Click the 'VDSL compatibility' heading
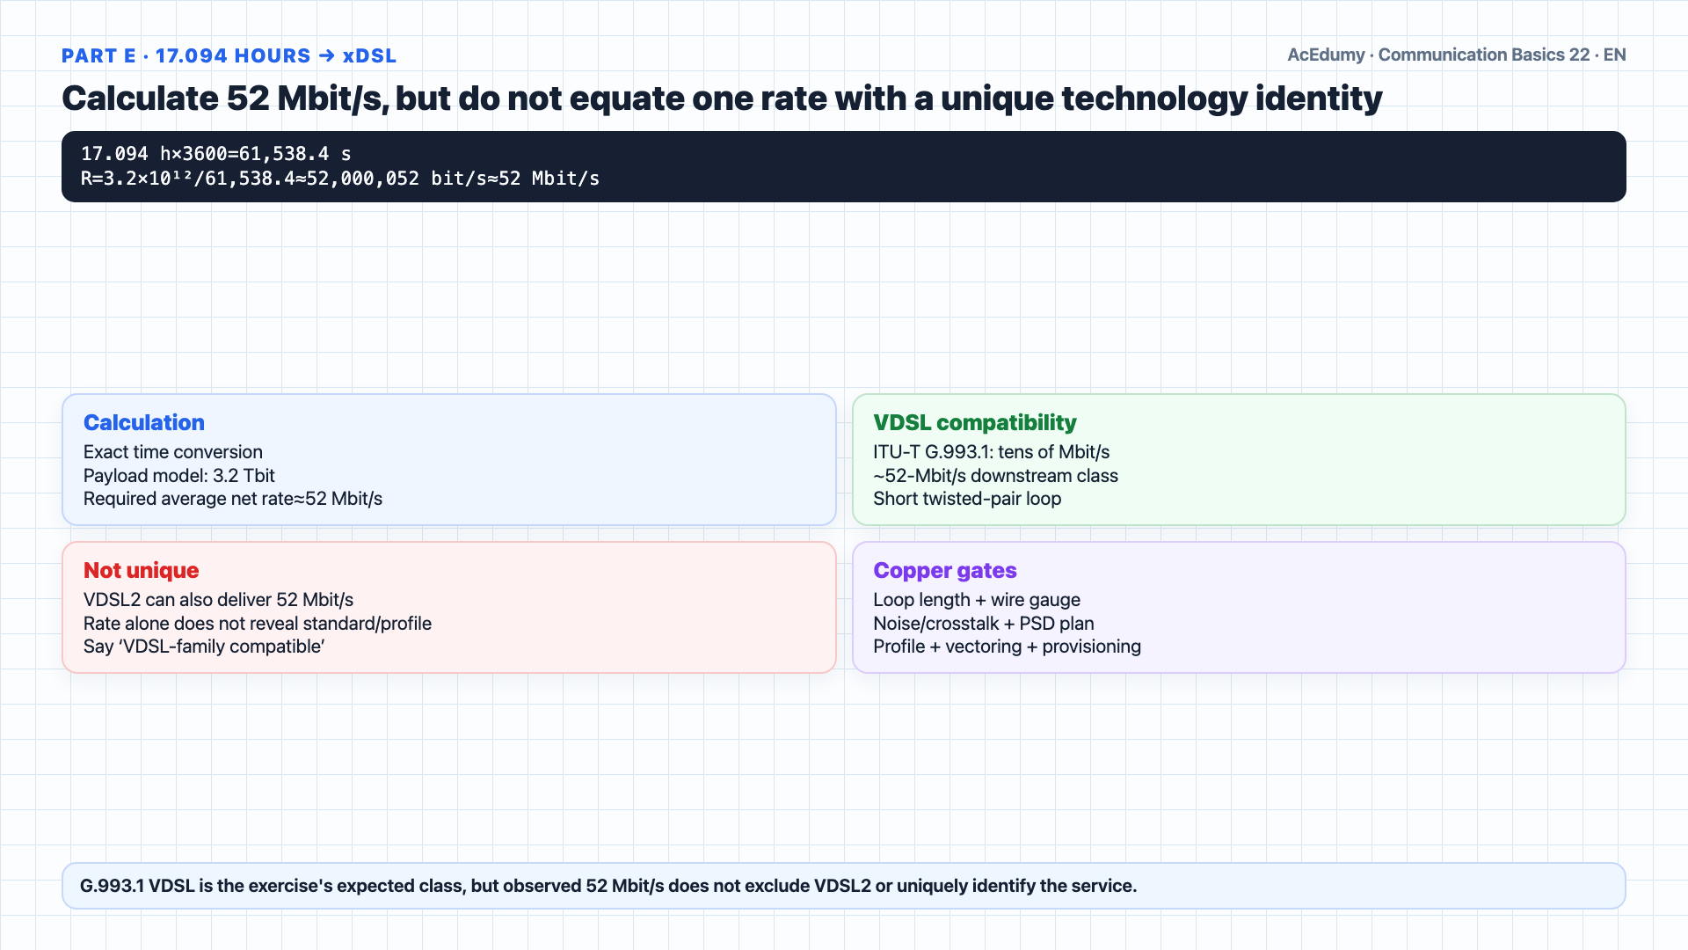 [x=975, y=422]
